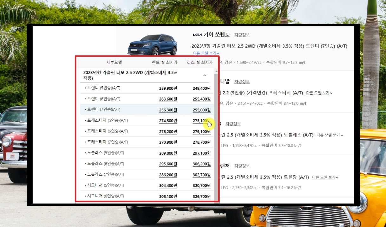
Task: Click the Kia Sorento car thumbnail
Action: [x=153, y=44]
